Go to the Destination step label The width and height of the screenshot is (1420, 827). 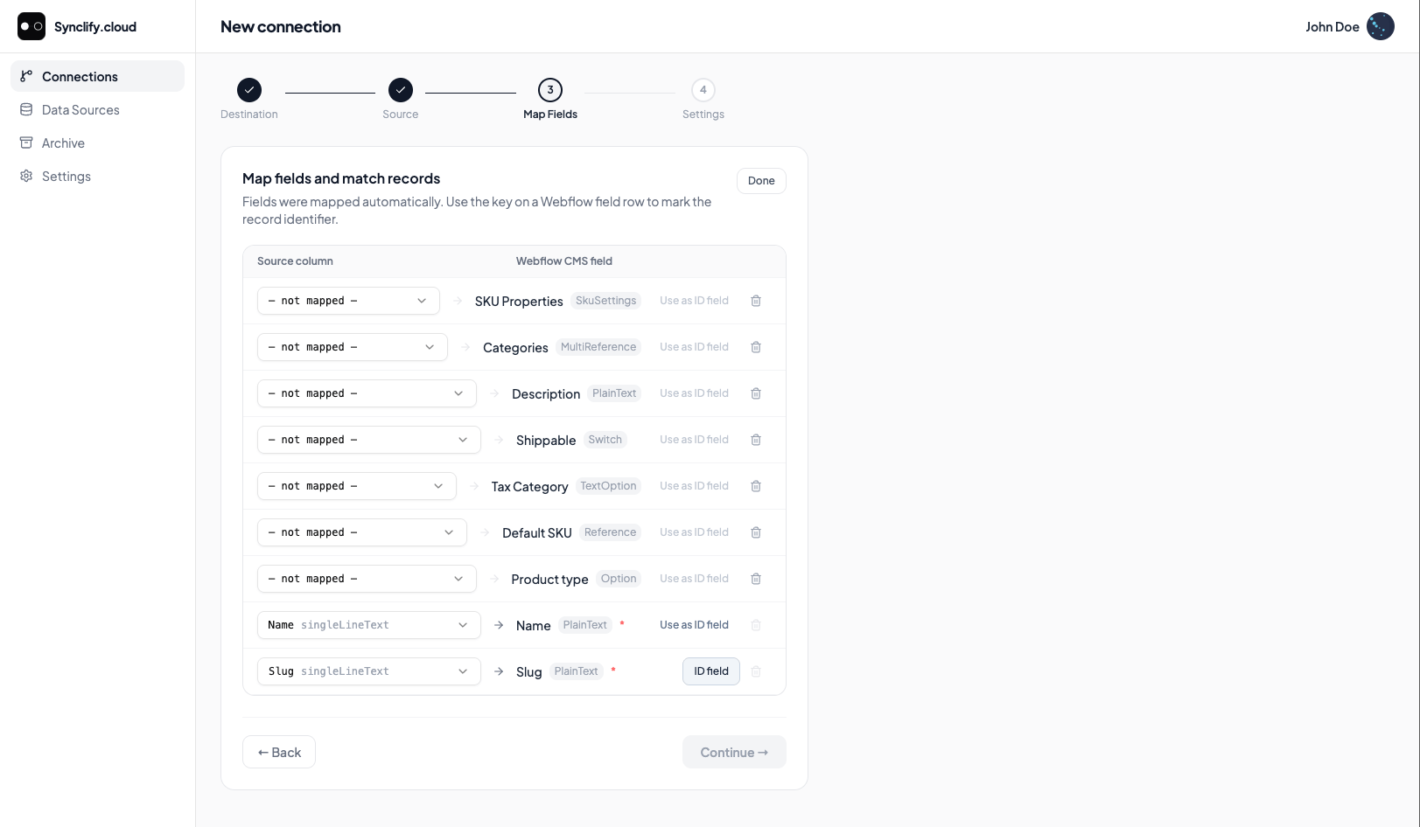coord(249,115)
